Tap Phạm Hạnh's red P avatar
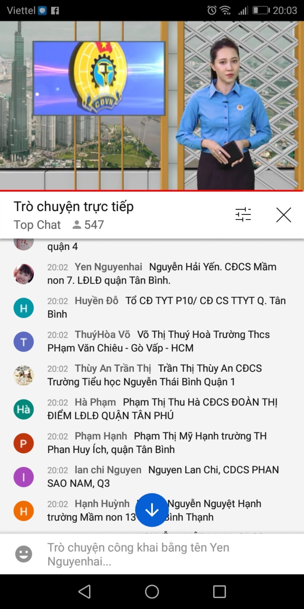304x609 pixels. pyautogui.click(x=24, y=443)
